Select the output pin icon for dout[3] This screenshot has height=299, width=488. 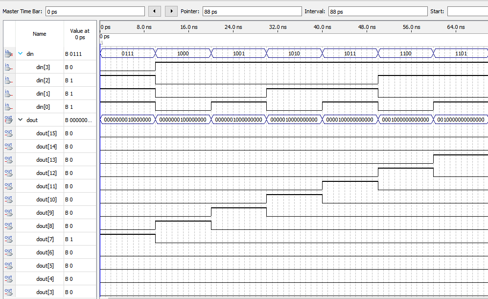tap(8, 292)
